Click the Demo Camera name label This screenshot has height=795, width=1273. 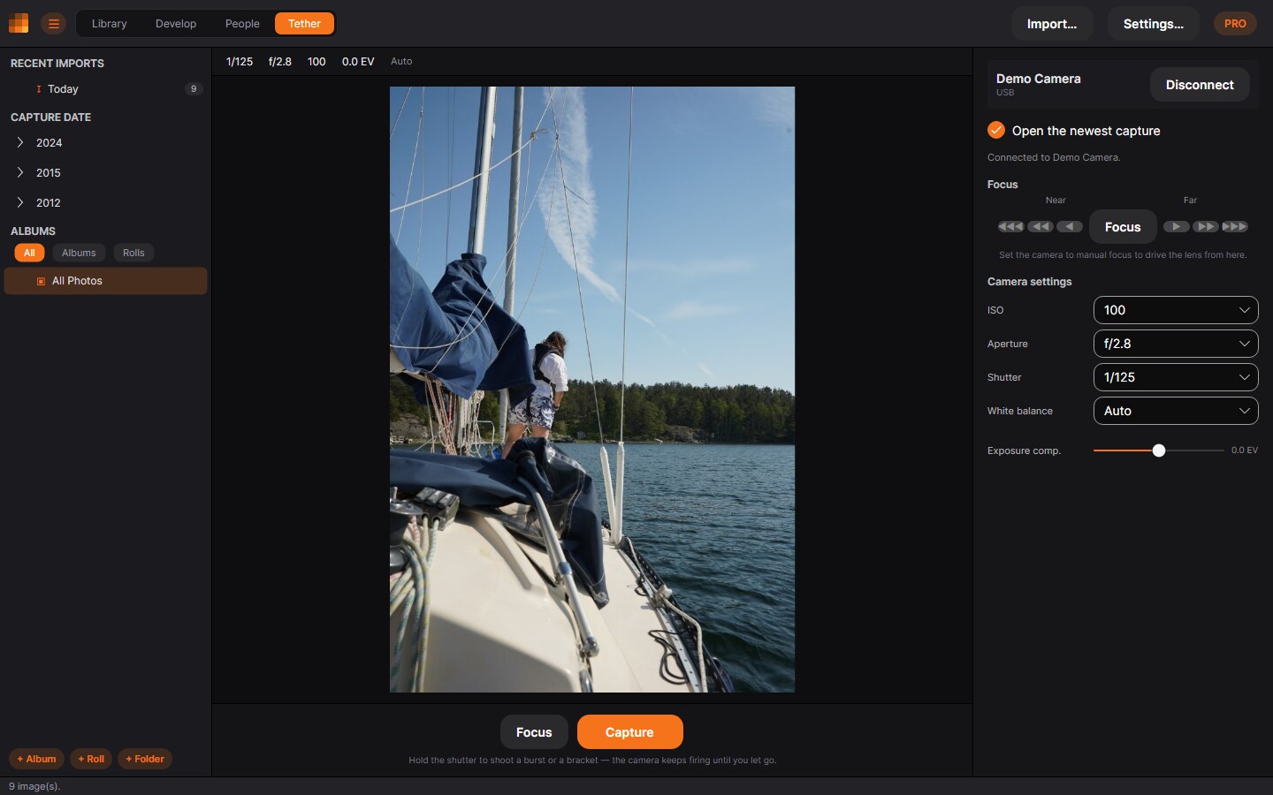[x=1038, y=79]
